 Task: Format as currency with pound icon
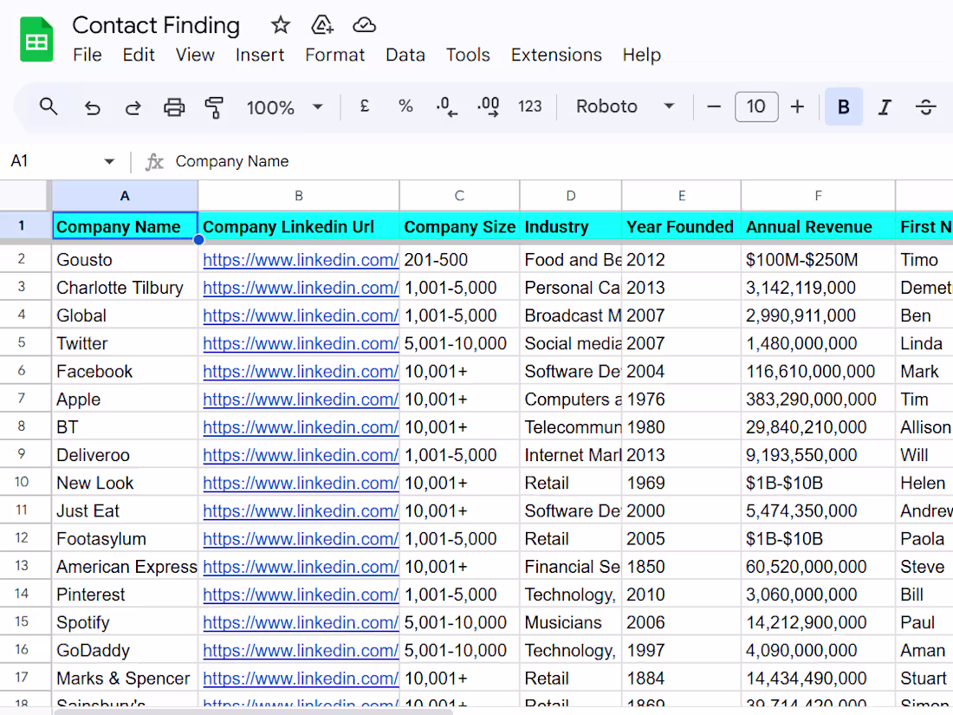click(x=365, y=107)
